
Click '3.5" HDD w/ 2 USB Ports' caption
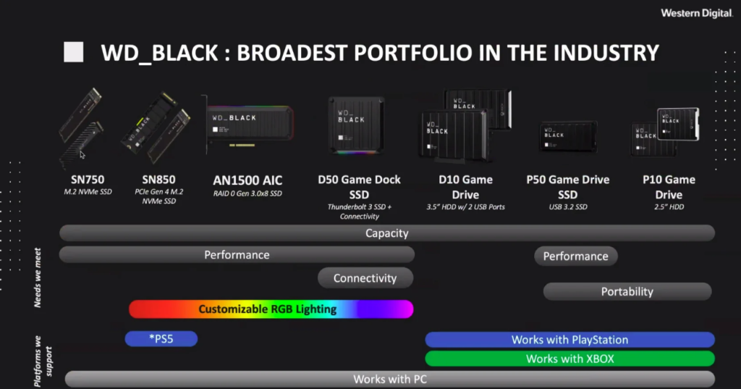[x=465, y=206]
